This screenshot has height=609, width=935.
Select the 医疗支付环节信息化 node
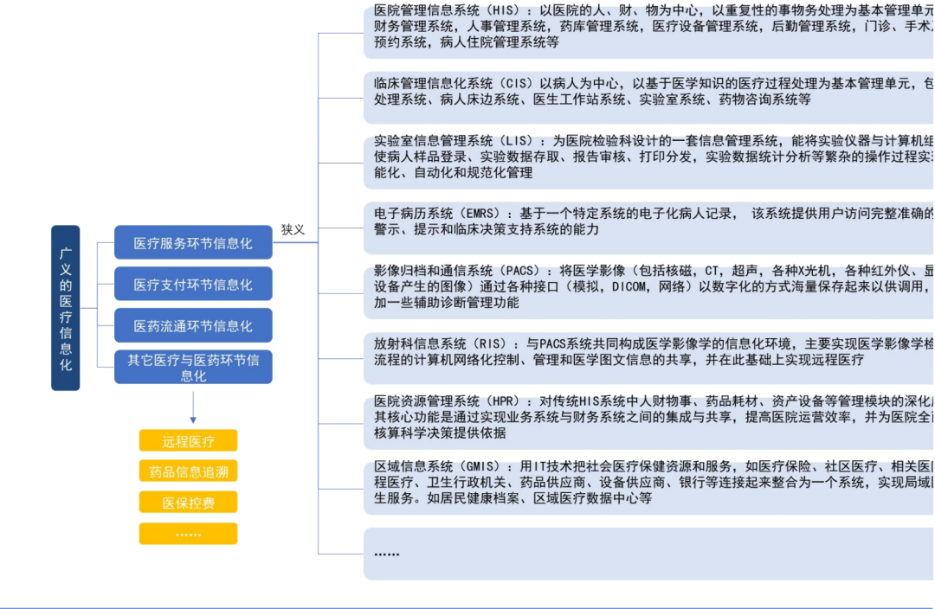point(192,284)
